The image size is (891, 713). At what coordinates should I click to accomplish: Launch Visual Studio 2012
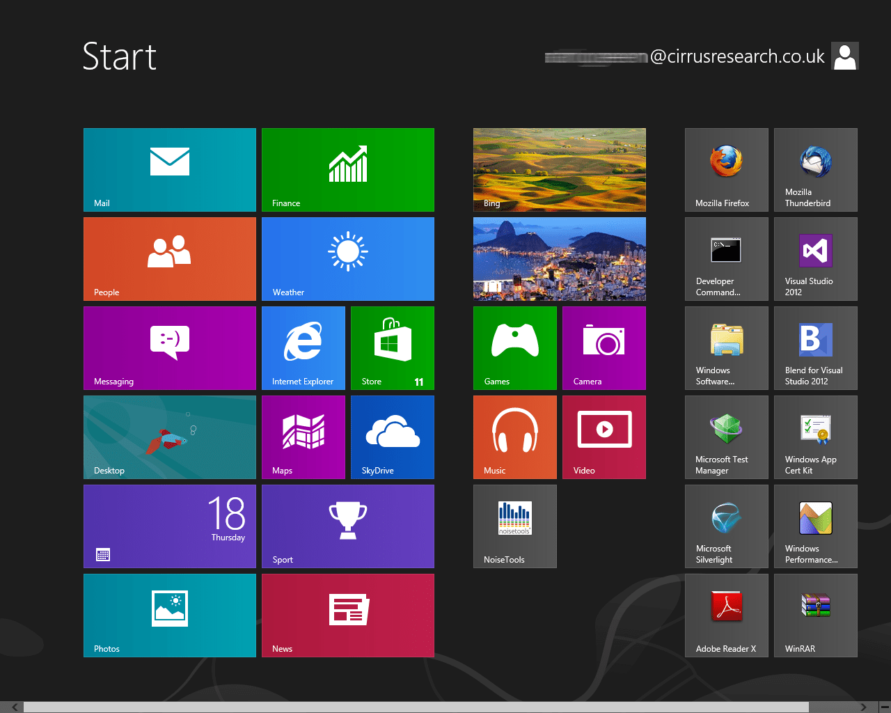point(816,259)
